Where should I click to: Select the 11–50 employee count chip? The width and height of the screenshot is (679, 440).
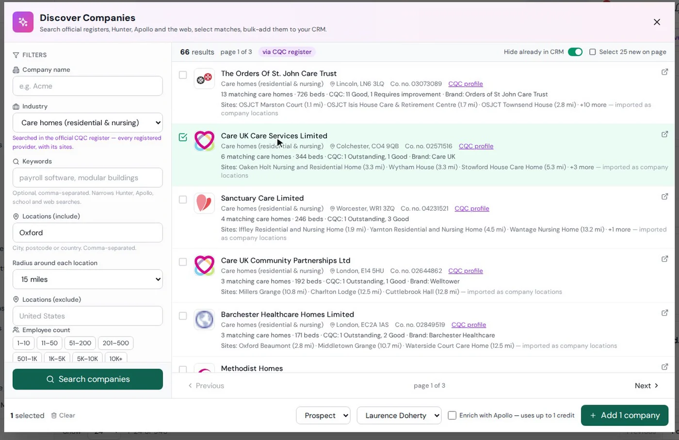click(49, 343)
